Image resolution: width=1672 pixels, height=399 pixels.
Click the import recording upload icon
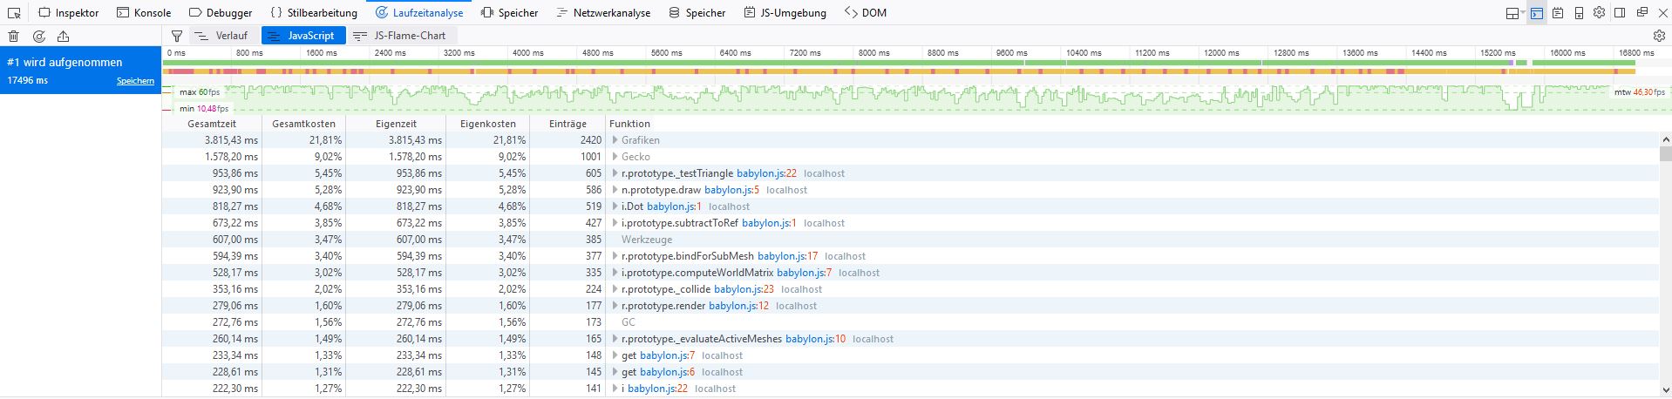[63, 36]
